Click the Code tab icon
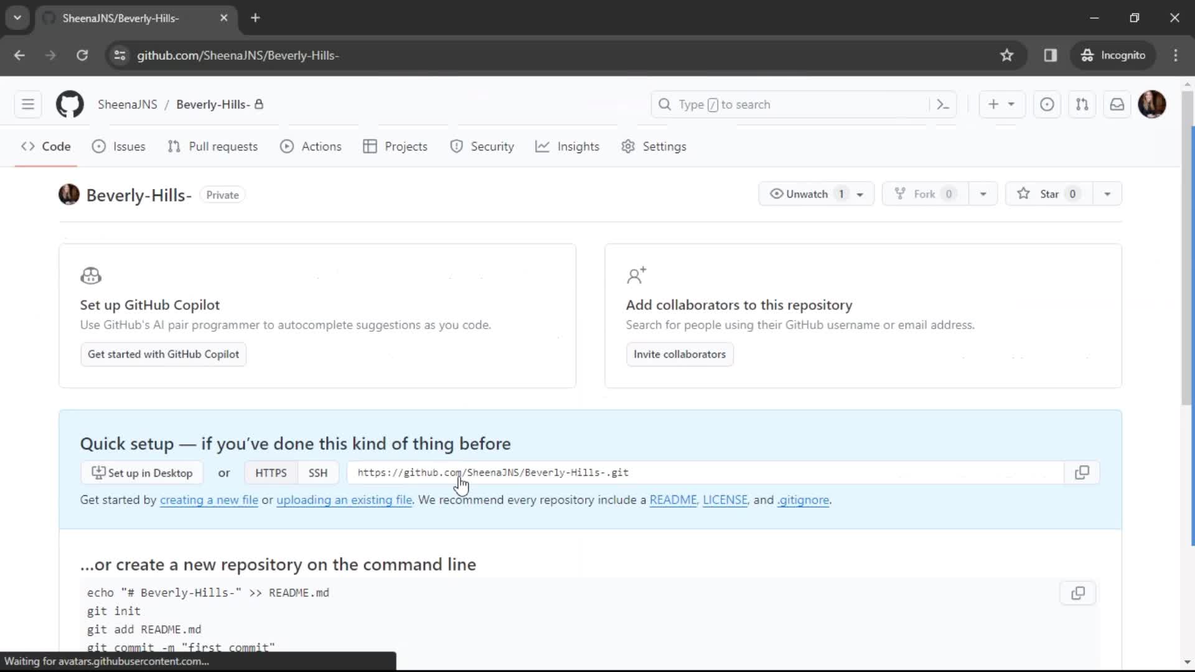This screenshot has height=672, width=1195. [29, 146]
